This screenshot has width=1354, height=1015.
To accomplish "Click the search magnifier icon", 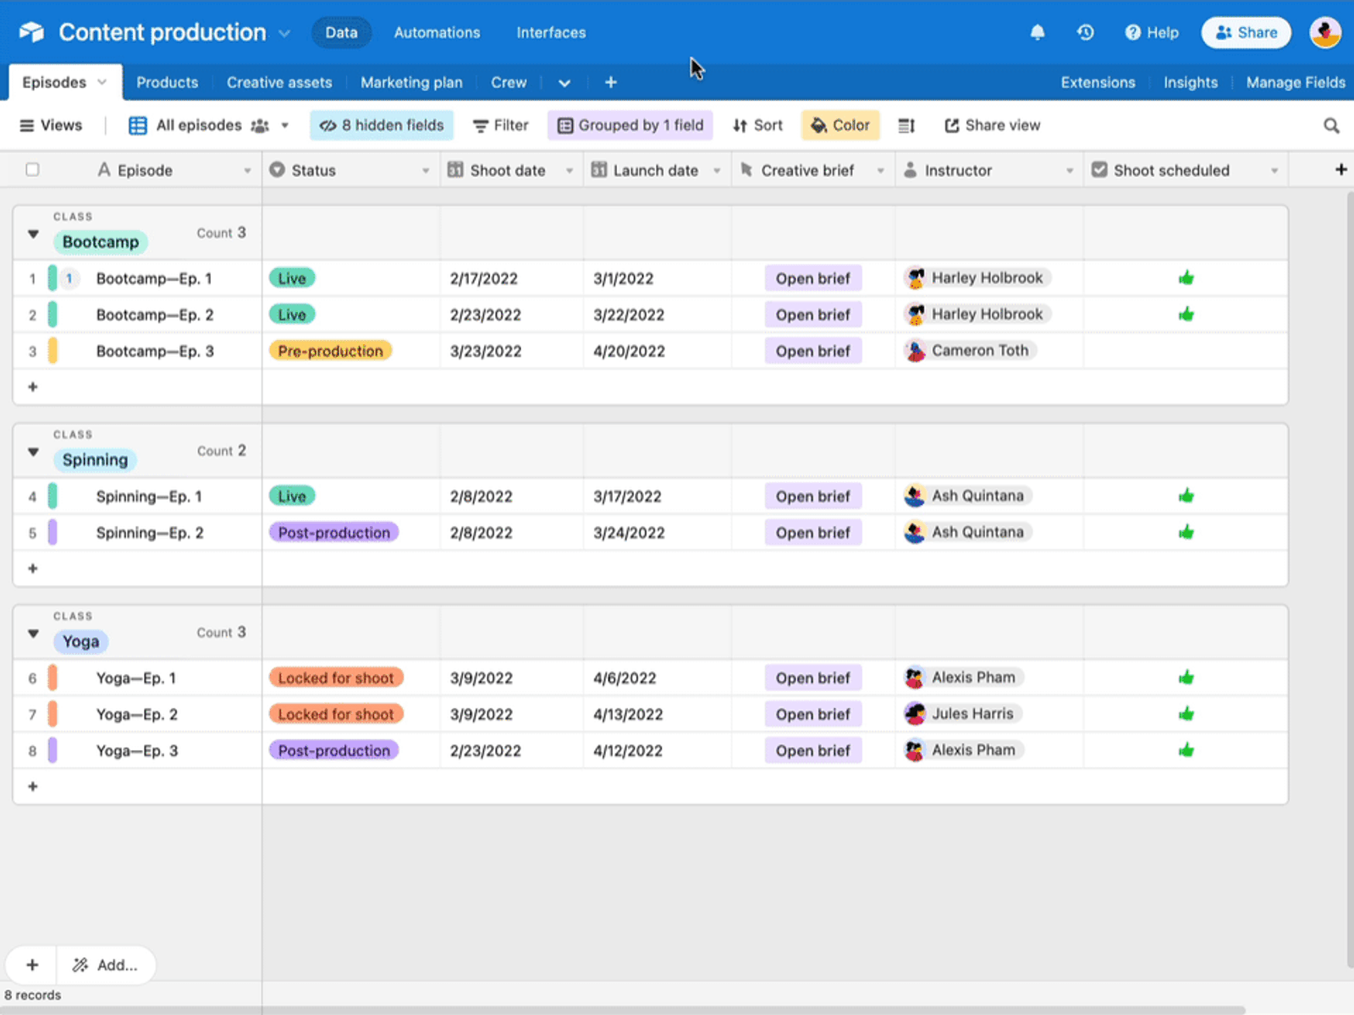I will pyautogui.click(x=1331, y=125).
